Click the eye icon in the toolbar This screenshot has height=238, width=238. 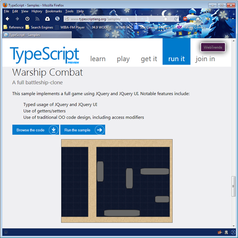(208, 19)
